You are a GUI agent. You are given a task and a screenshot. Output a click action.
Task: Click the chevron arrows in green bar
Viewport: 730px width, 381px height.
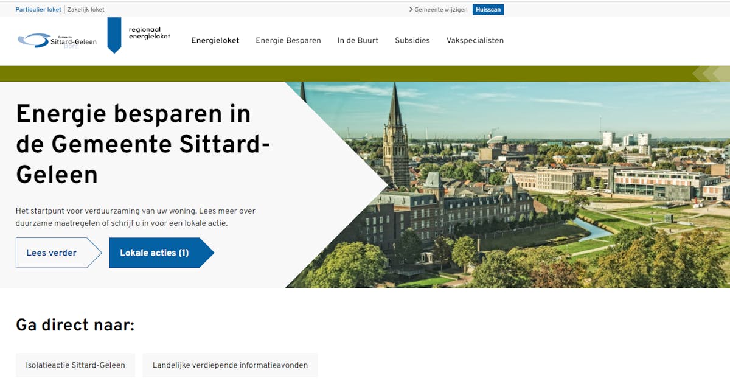point(710,74)
